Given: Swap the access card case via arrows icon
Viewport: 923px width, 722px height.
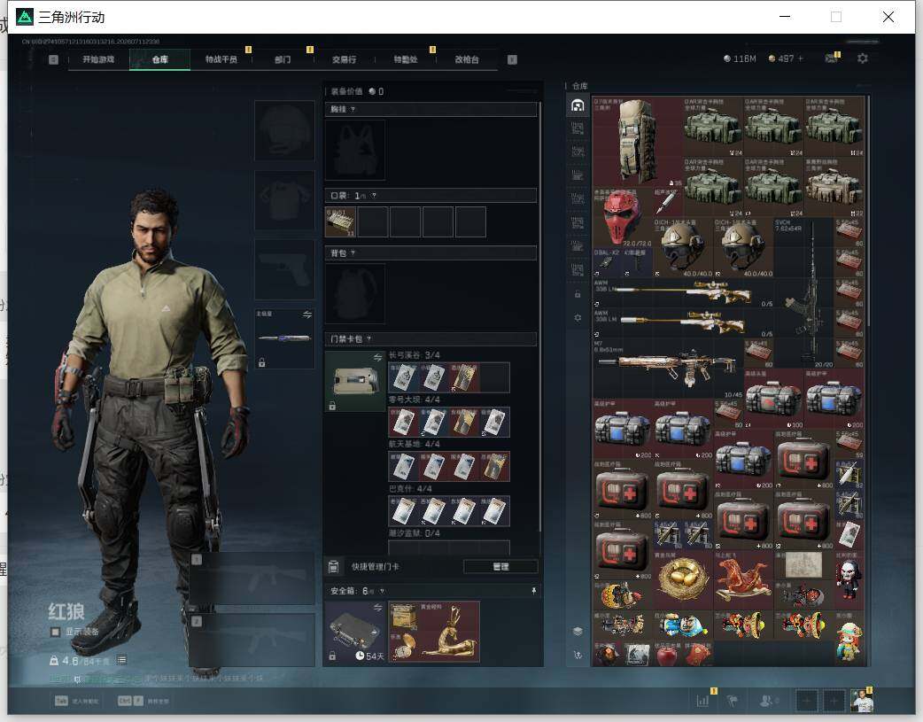Looking at the screenshot, I should 377,358.
